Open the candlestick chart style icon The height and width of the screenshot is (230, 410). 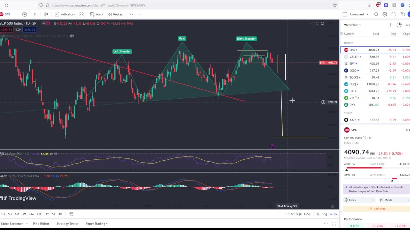[x=46, y=14]
